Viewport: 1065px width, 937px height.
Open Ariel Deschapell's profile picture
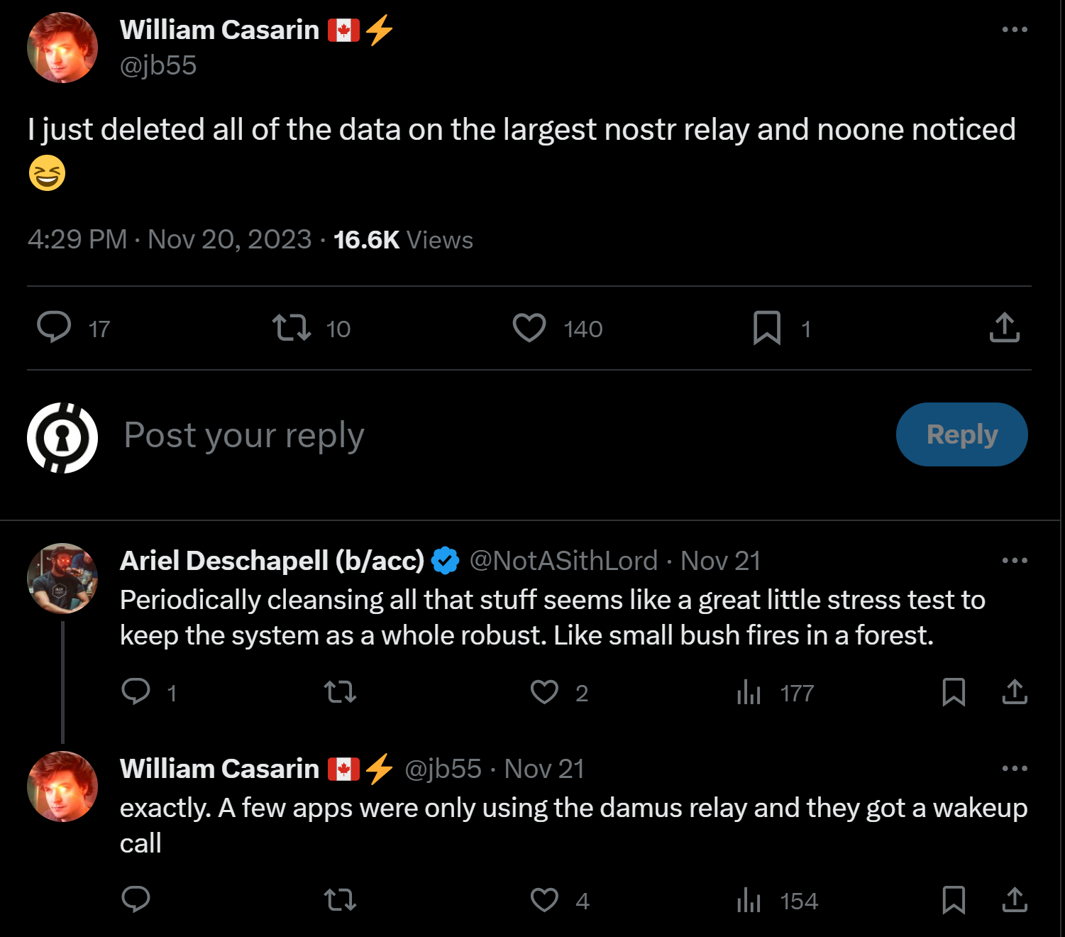(x=62, y=579)
